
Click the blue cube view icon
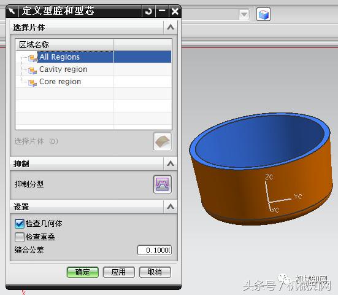pos(263,14)
